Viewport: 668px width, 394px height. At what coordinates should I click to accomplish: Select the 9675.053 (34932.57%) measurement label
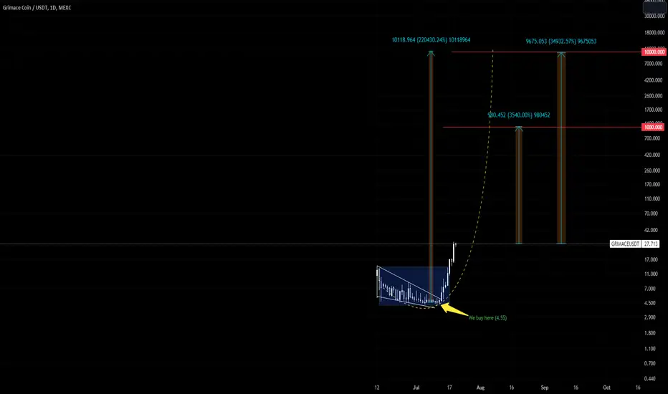pos(560,42)
